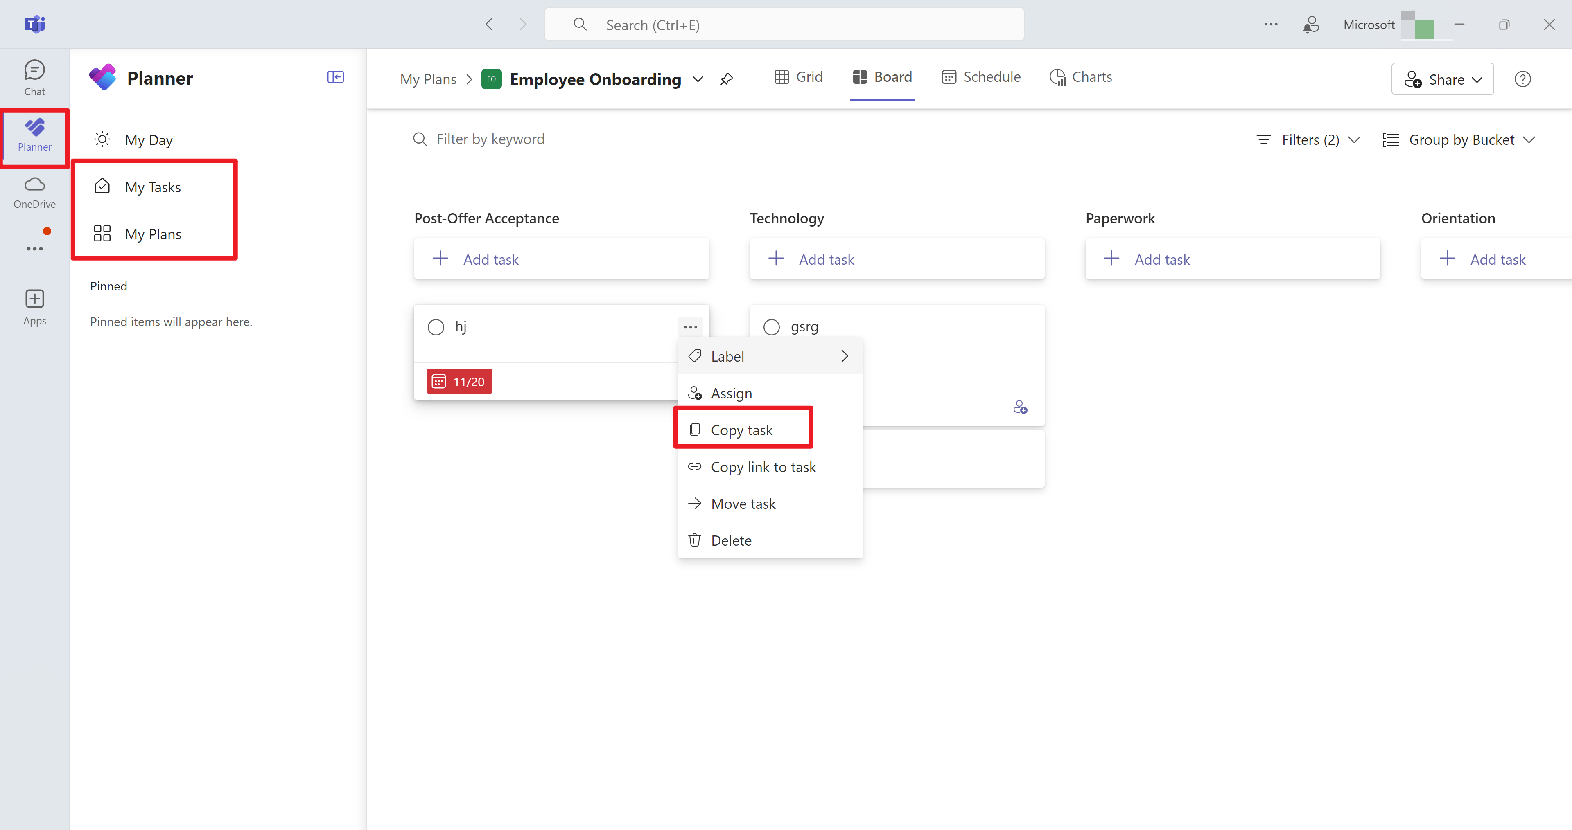Open OneDrive from the Teams sidebar
This screenshot has width=1572, height=830.
pos(34,191)
